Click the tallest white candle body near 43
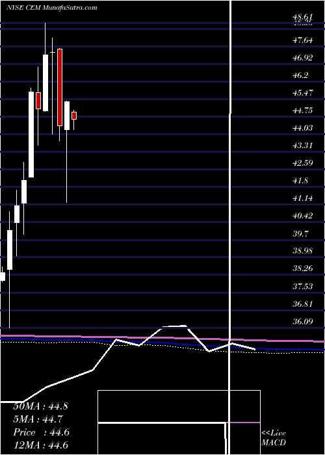Screen dimensions: 325x455 [x=31, y=135]
